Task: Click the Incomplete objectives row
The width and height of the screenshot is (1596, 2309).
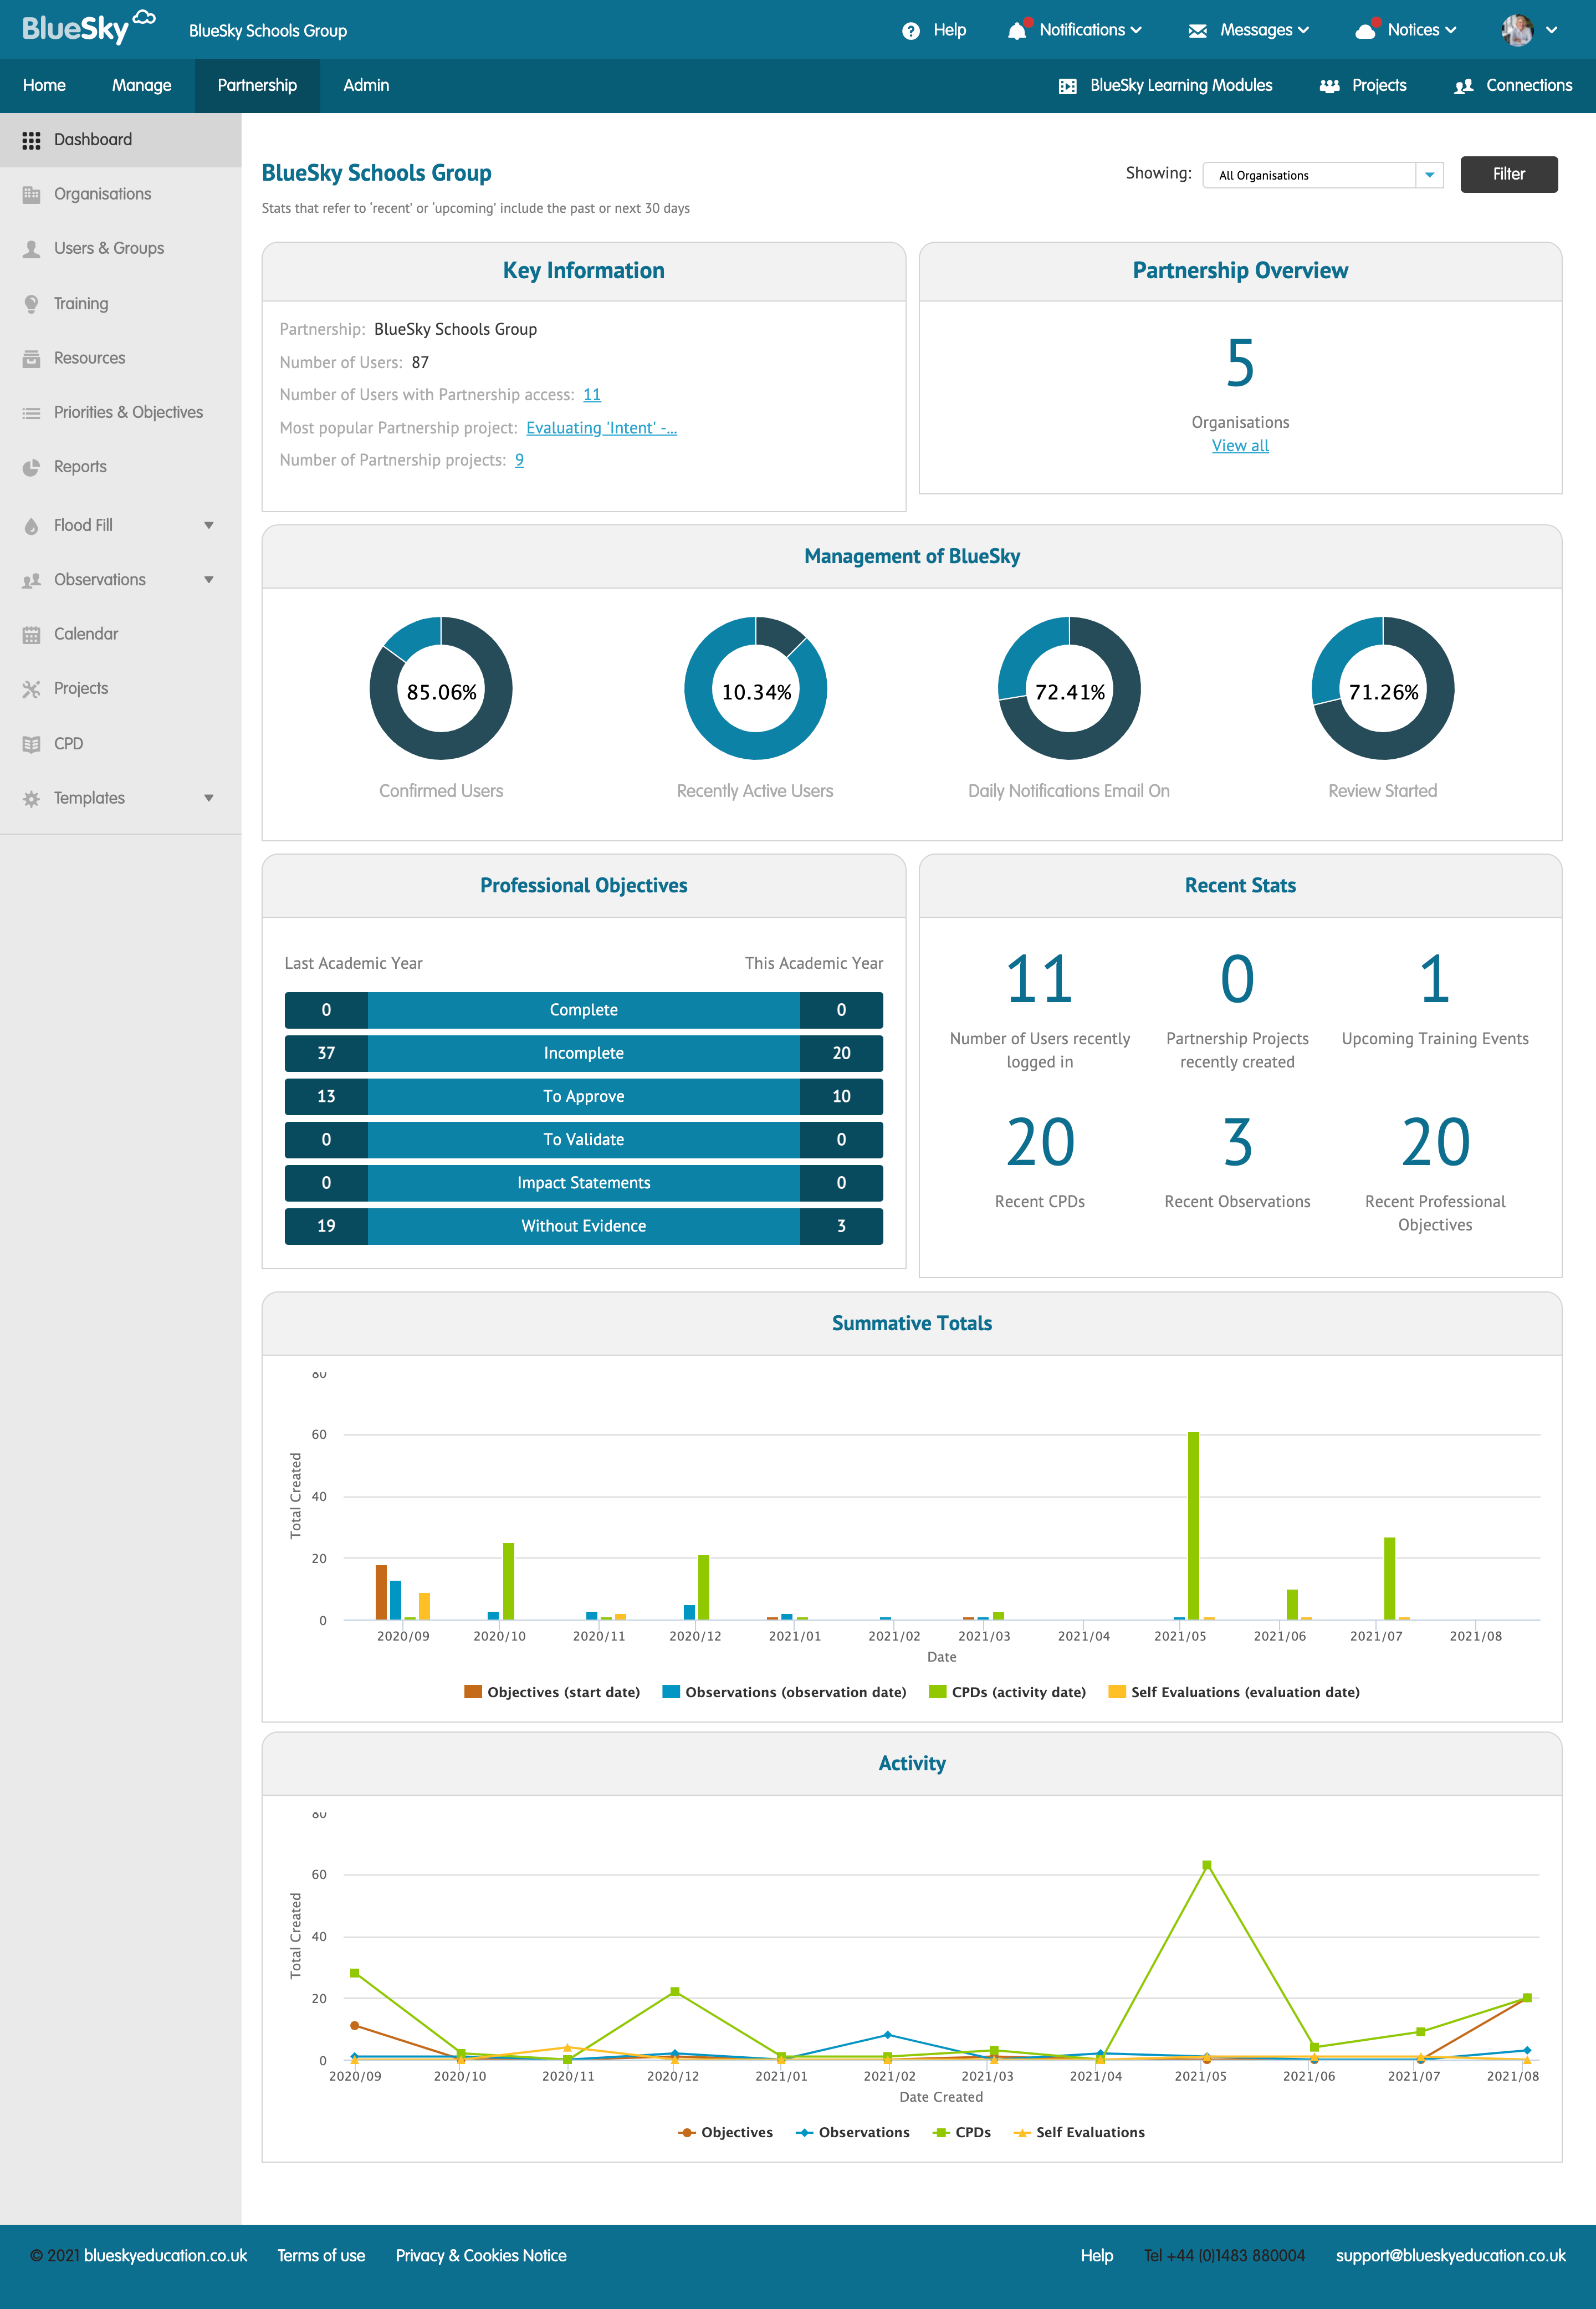Action: point(584,1053)
